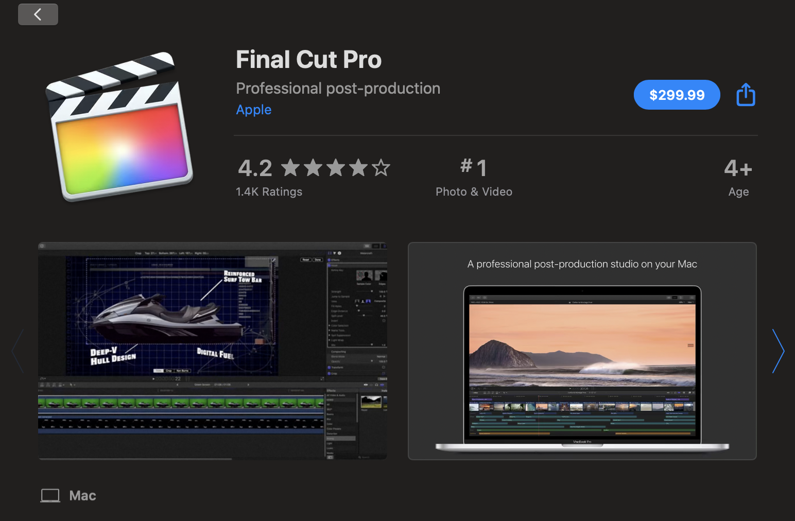
Task: Buy the app for $299.99
Action: click(x=677, y=95)
